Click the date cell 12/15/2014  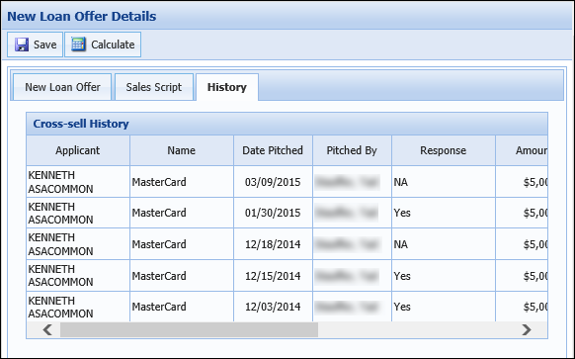273,276
